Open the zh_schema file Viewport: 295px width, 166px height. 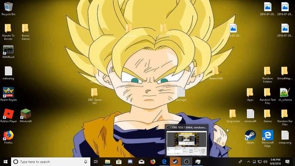click(x=285, y=95)
